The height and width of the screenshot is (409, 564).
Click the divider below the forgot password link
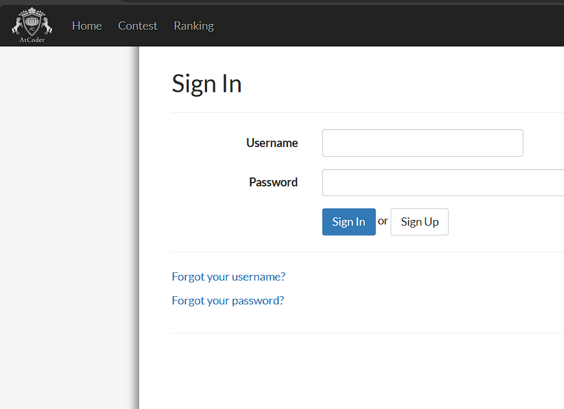pyautogui.click(x=367, y=333)
